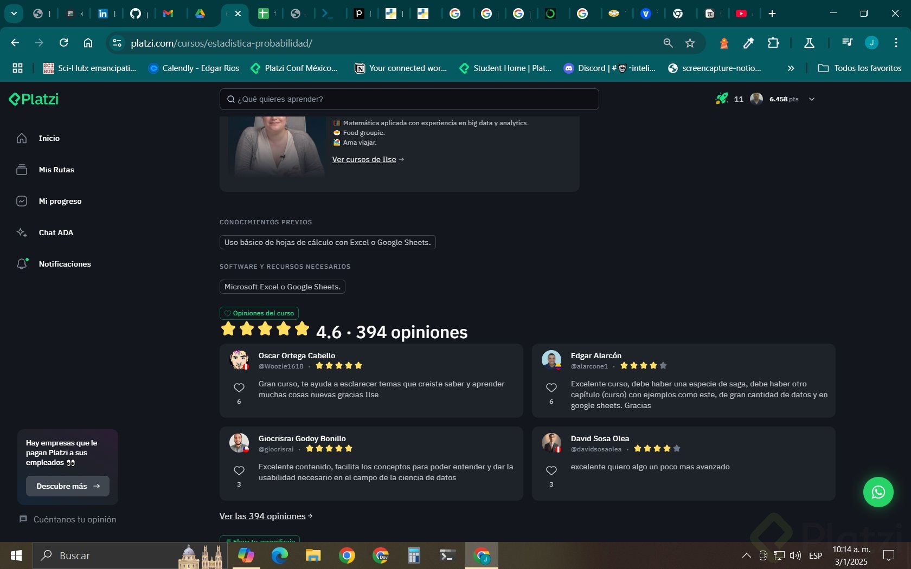This screenshot has height=569, width=911.
Task: Open Chrome Labs flask icon
Action: pos(809,43)
